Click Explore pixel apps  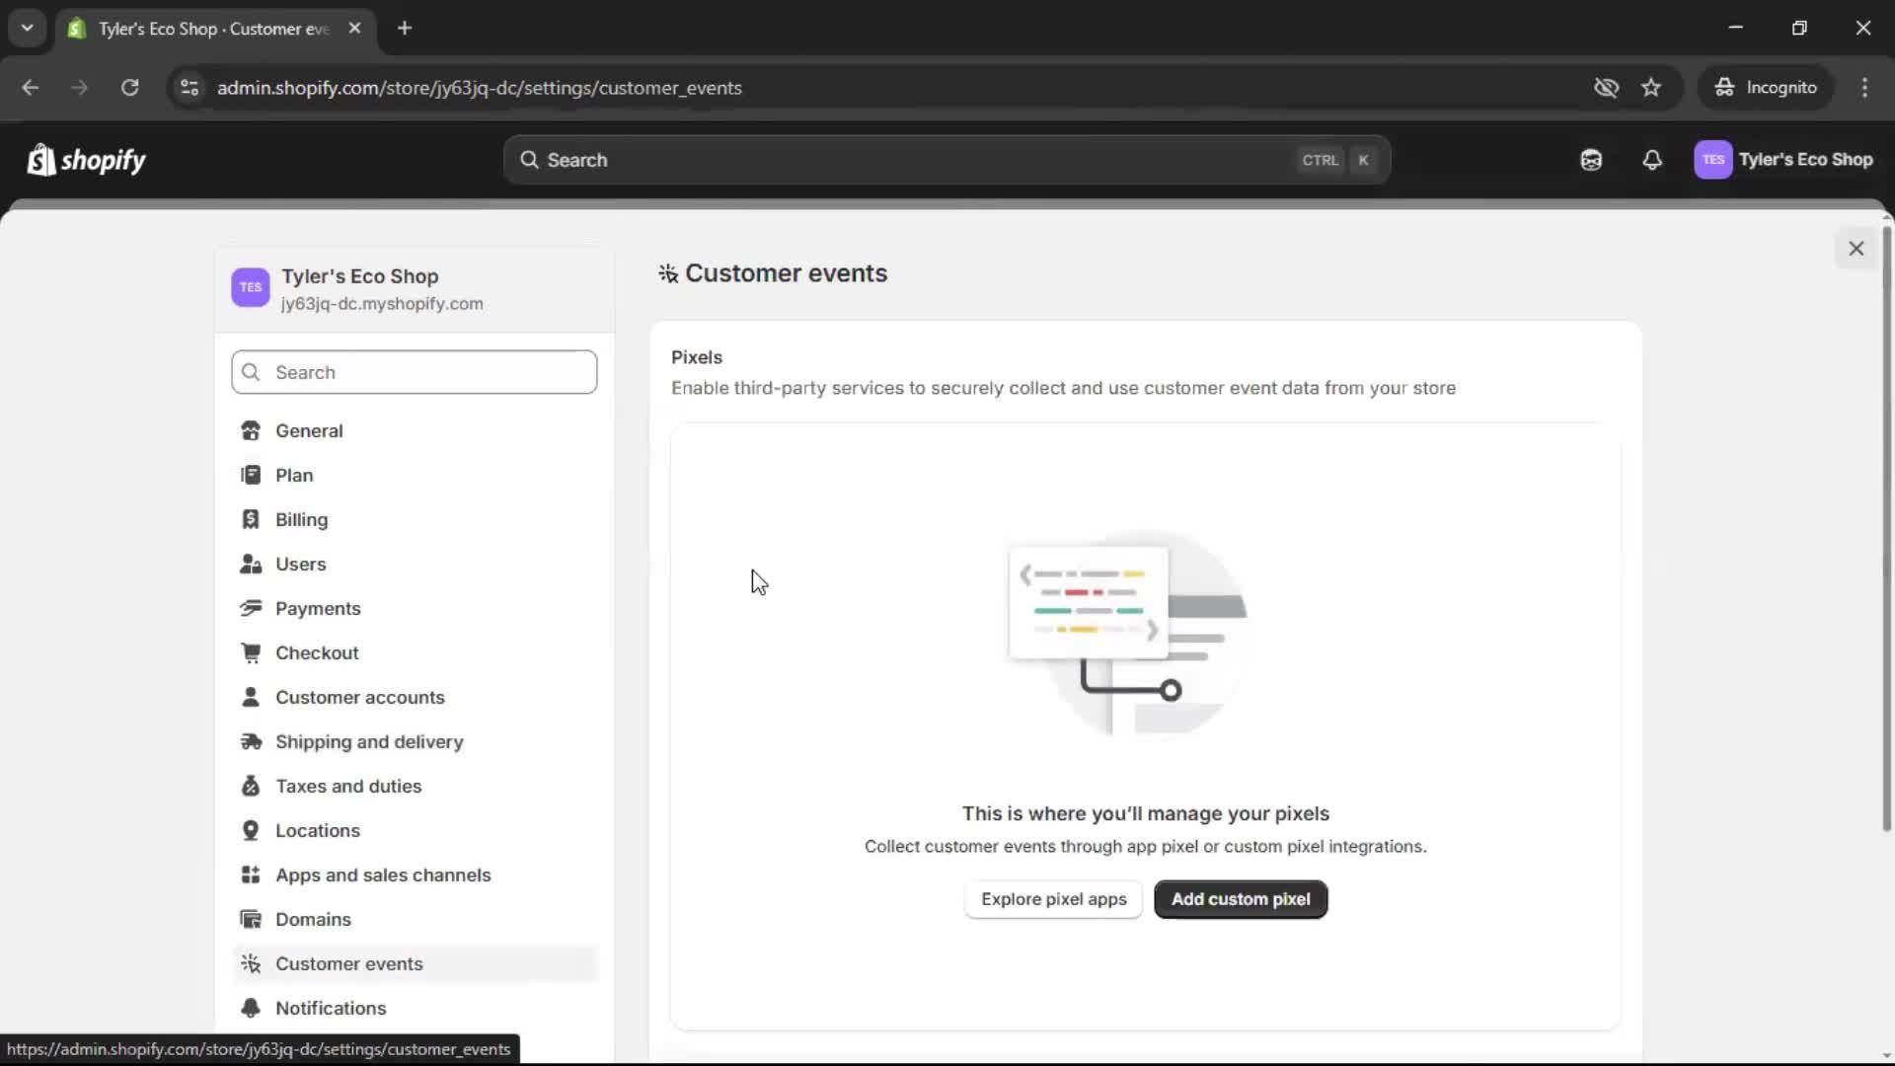[x=1052, y=899]
